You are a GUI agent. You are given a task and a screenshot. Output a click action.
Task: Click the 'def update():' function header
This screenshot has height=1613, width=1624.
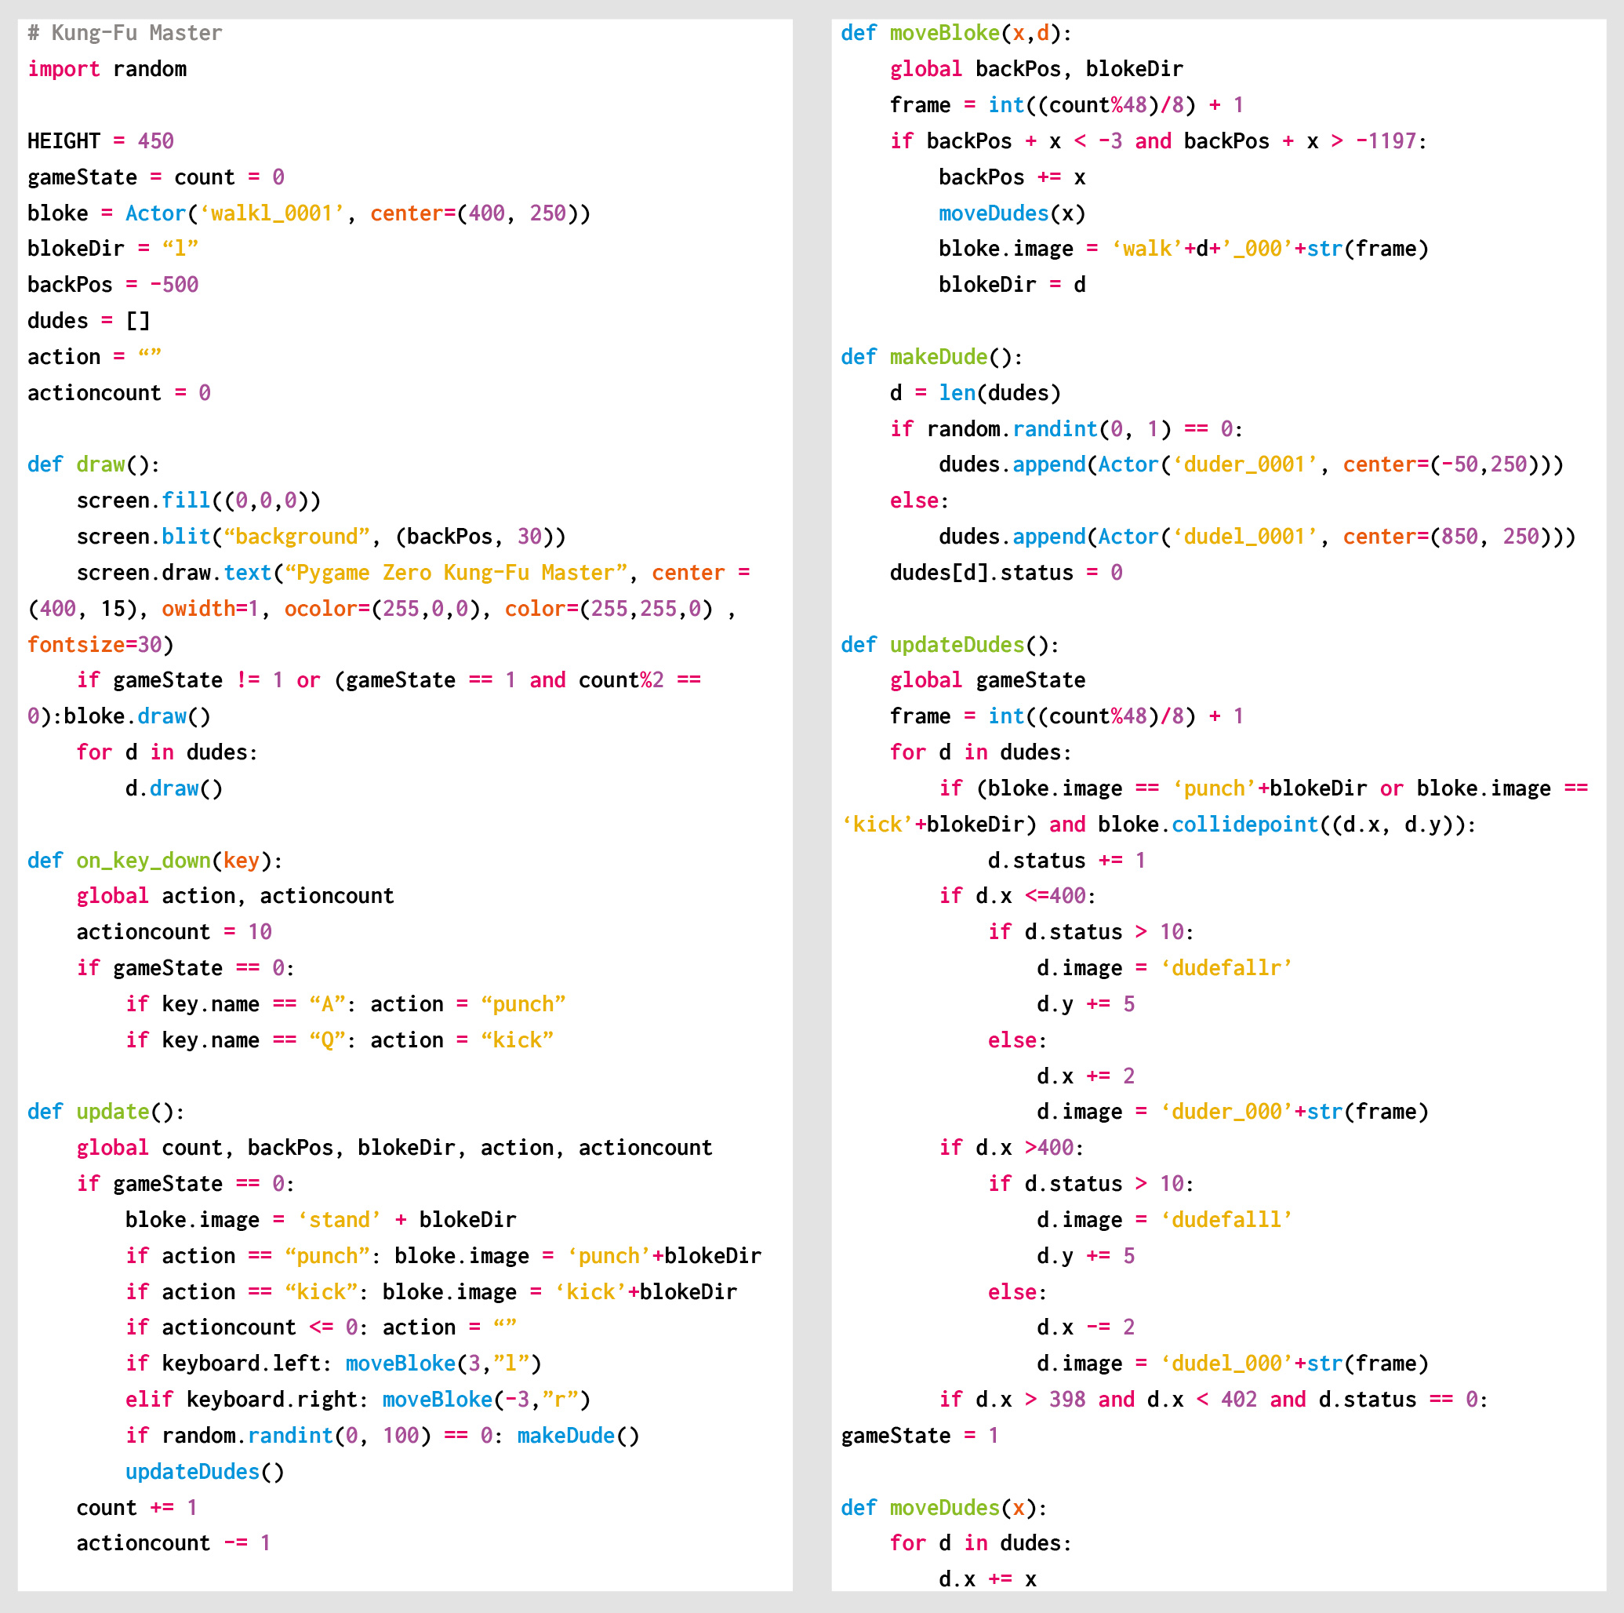[x=105, y=1112]
